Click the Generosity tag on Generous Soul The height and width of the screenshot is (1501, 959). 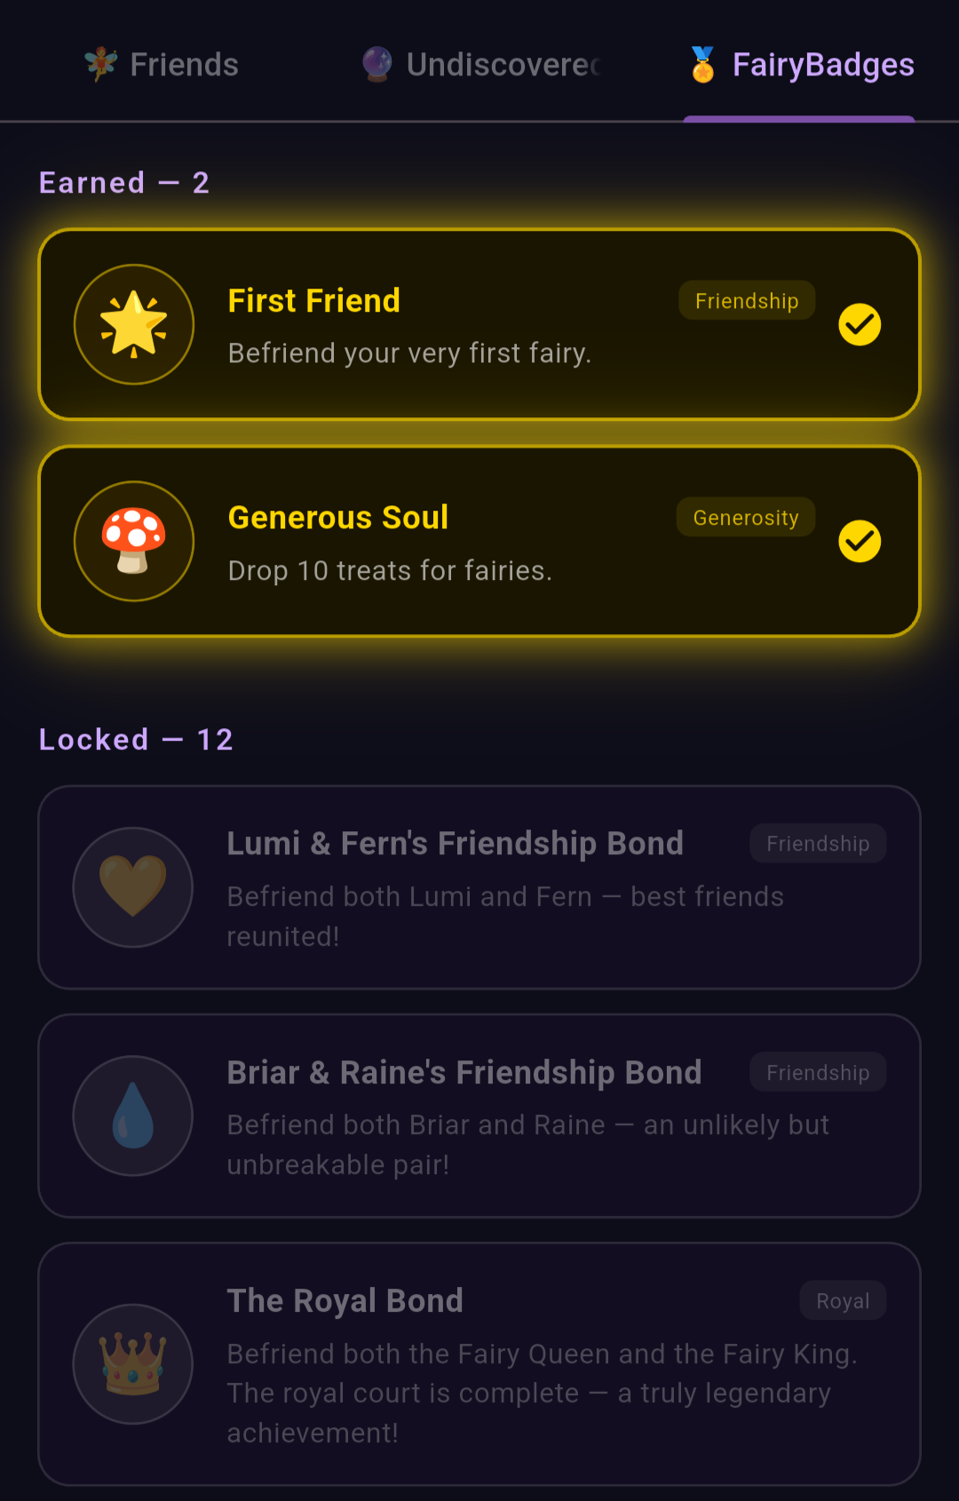pyautogui.click(x=746, y=517)
